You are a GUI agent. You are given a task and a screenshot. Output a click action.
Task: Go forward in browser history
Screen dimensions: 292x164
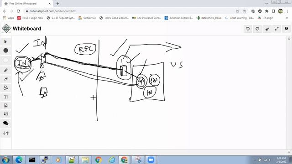pos(11,11)
